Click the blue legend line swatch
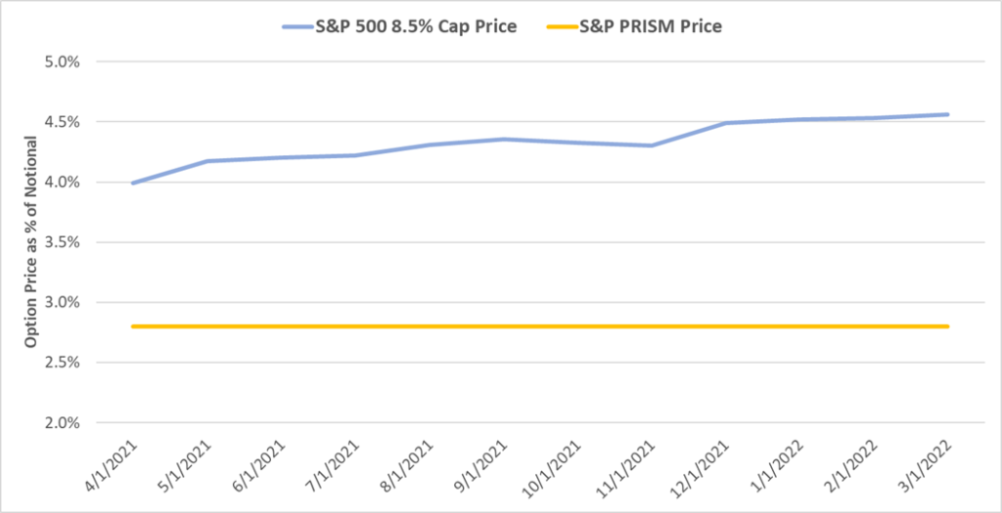Screen dimensions: 1002x513 pos(303,26)
